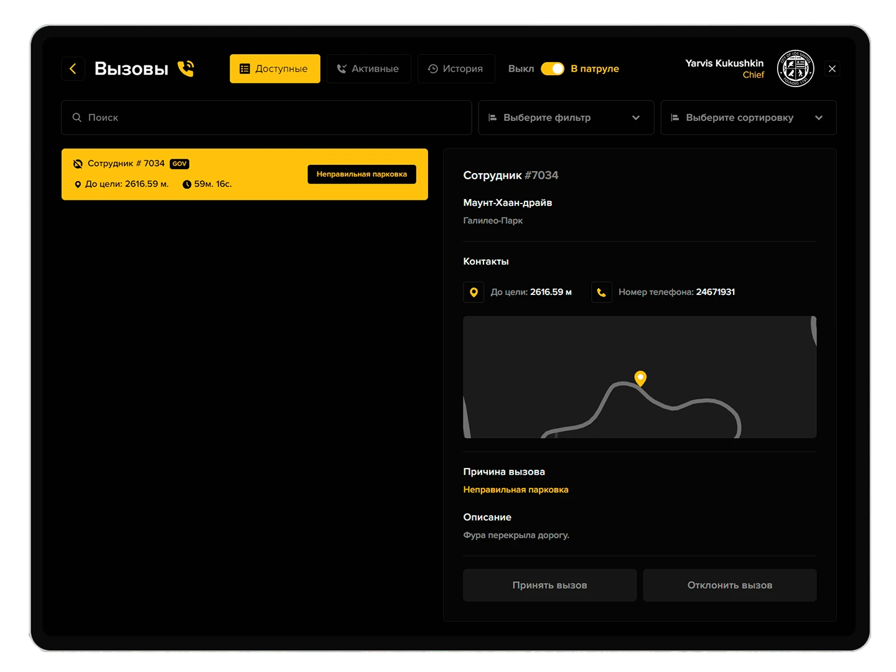
Task: Click the location pin icon in Контакты
Action: 474,292
